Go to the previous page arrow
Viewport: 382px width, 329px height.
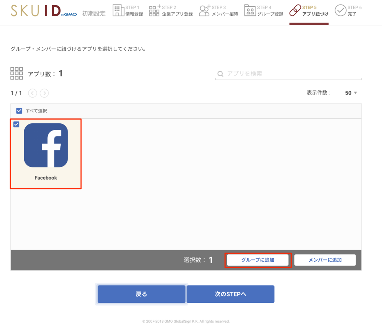(32, 93)
